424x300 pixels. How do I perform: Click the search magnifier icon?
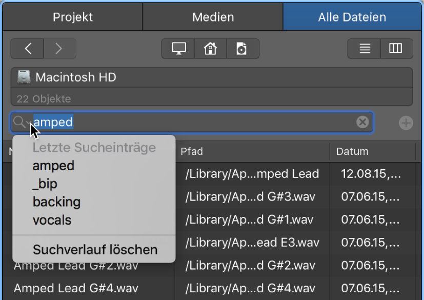click(x=19, y=123)
